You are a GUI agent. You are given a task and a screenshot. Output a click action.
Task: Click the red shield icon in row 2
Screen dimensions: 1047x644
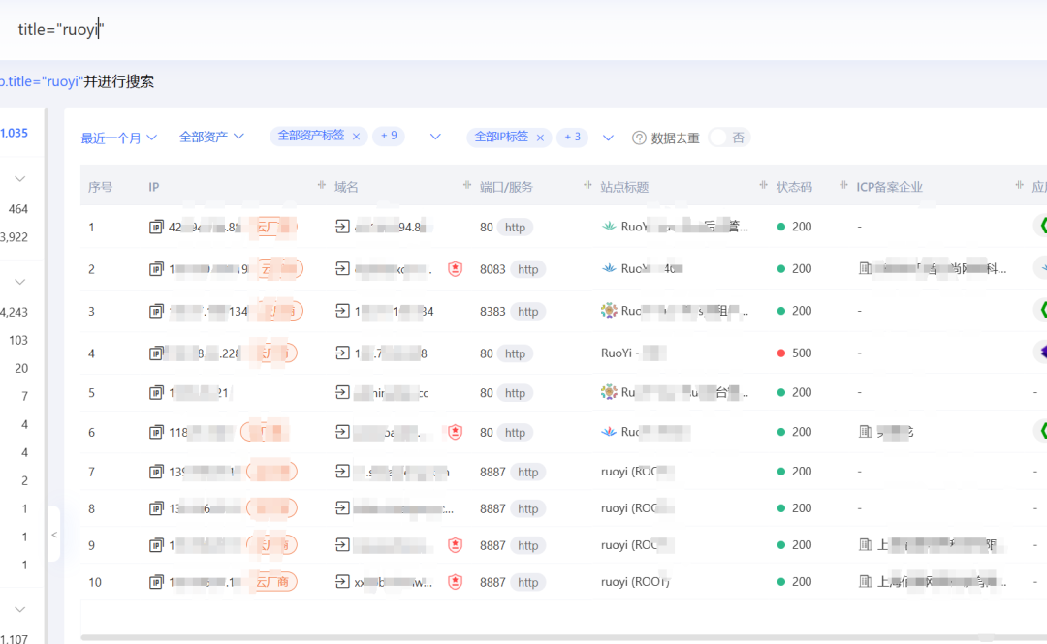pyautogui.click(x=456, y=269)
